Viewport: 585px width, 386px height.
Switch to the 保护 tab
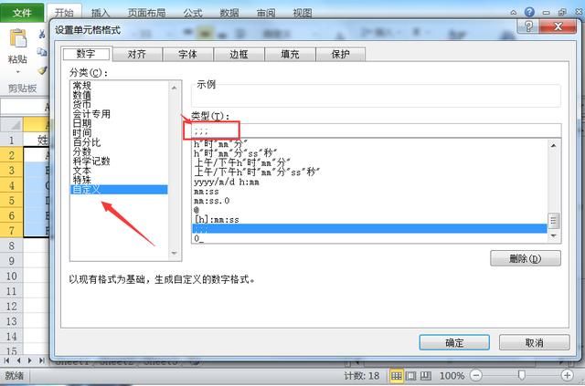[341, 54]
